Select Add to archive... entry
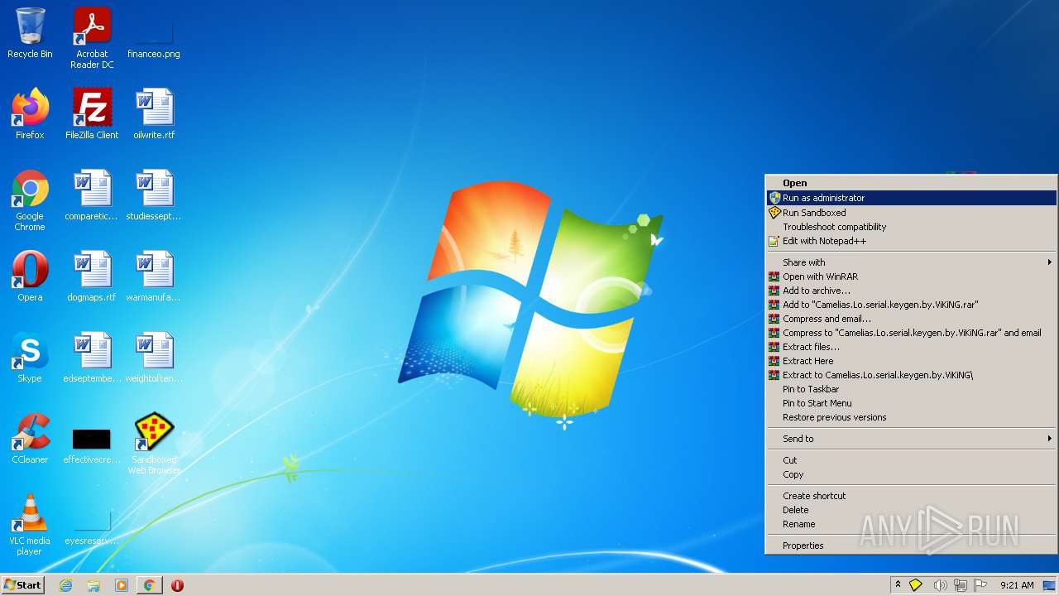Viewport: 1059px width, 596px height. 911,291
